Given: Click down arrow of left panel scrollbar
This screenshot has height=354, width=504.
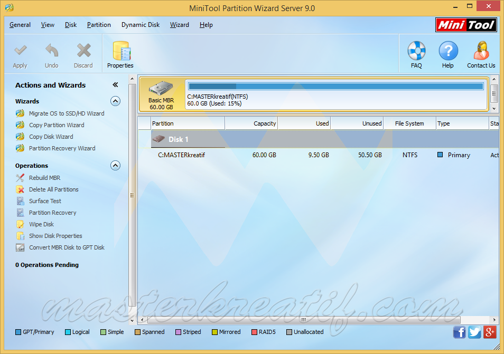Looking at the screenshot, I should tap(132, 320).
